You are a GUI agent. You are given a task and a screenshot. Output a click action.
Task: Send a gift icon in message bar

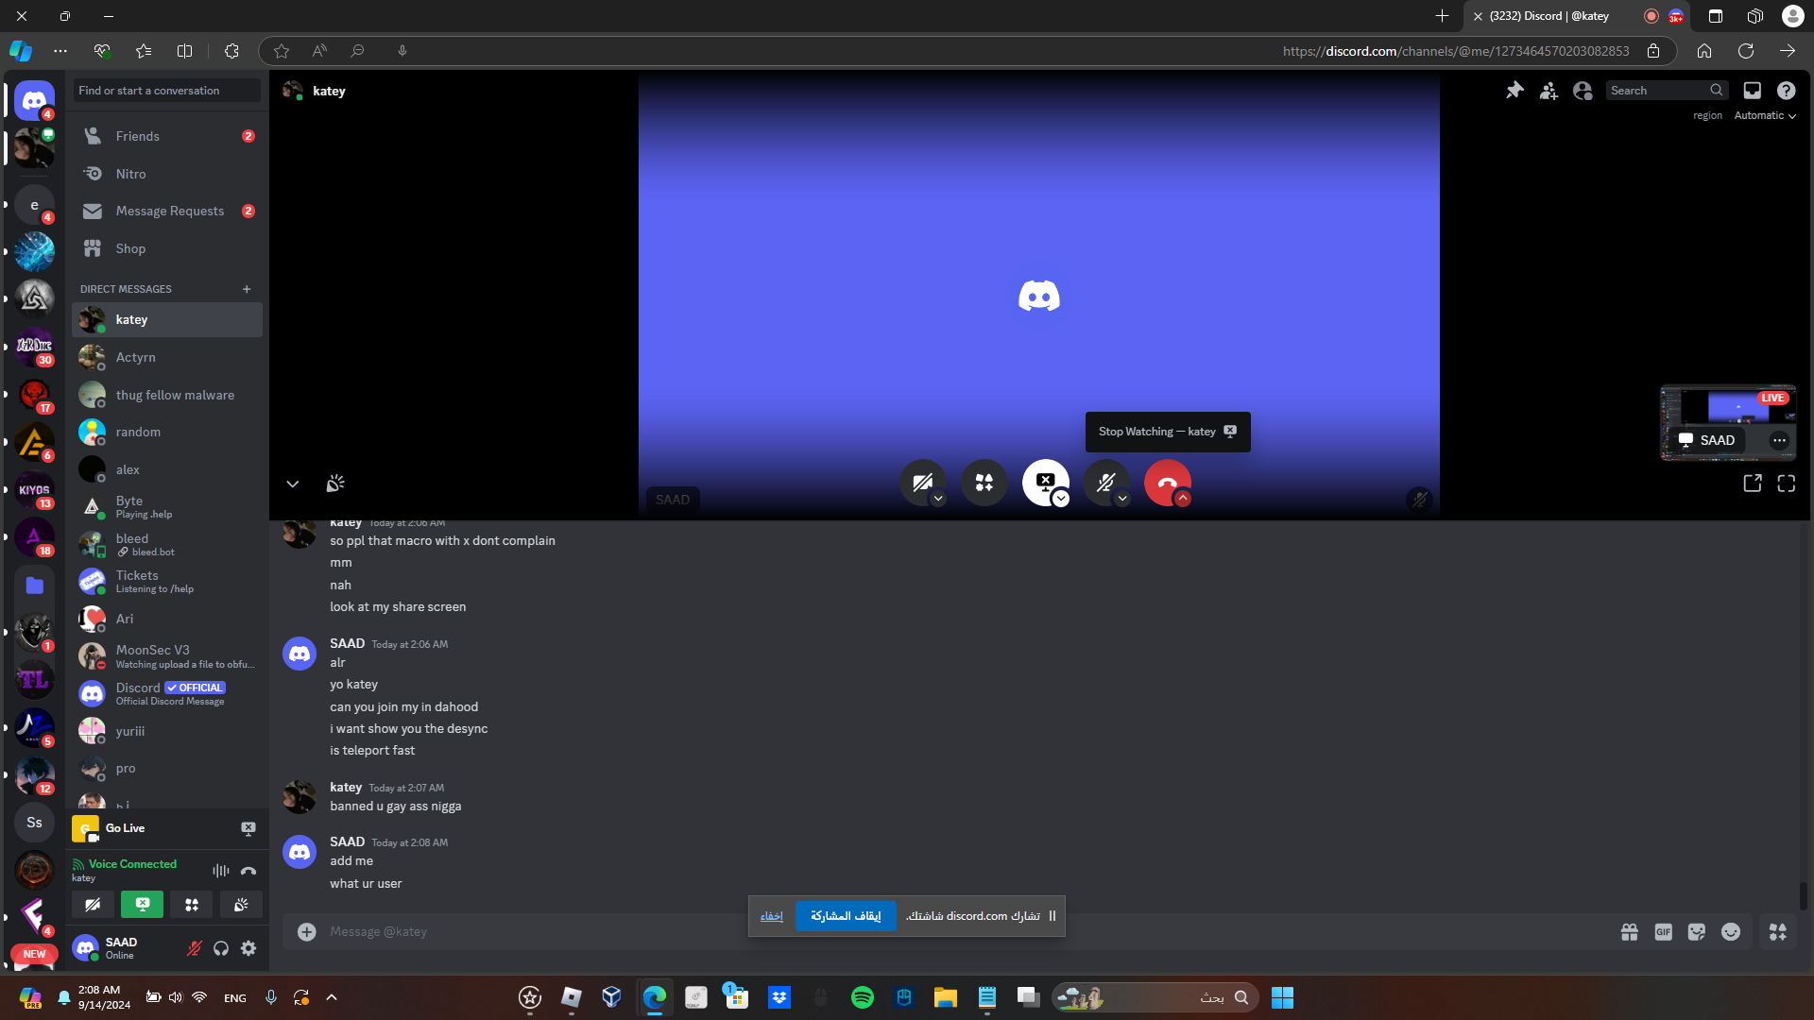click(x=1630, y=932)
